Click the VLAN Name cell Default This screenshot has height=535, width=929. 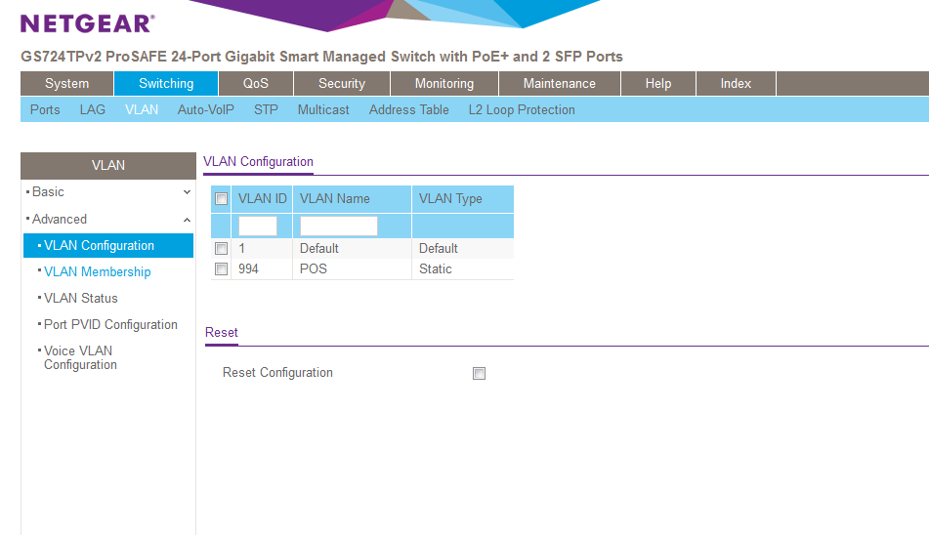pos(319,249)
